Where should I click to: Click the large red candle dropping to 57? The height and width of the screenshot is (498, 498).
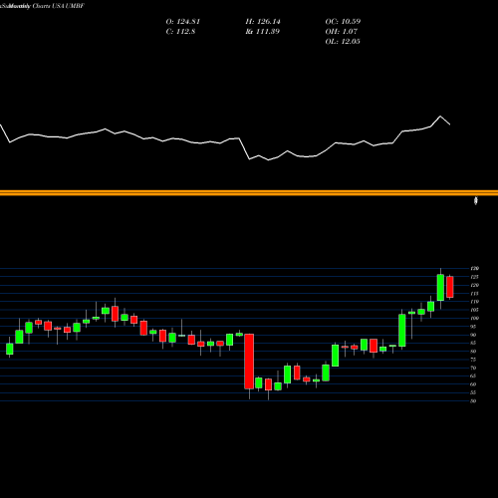pos(249,362)
